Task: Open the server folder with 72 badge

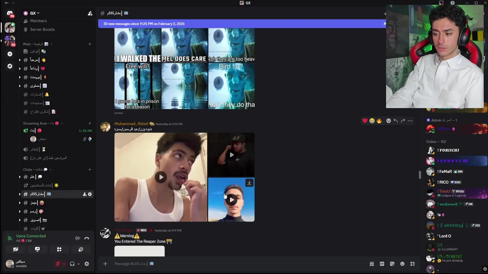Action: point(10,40)
